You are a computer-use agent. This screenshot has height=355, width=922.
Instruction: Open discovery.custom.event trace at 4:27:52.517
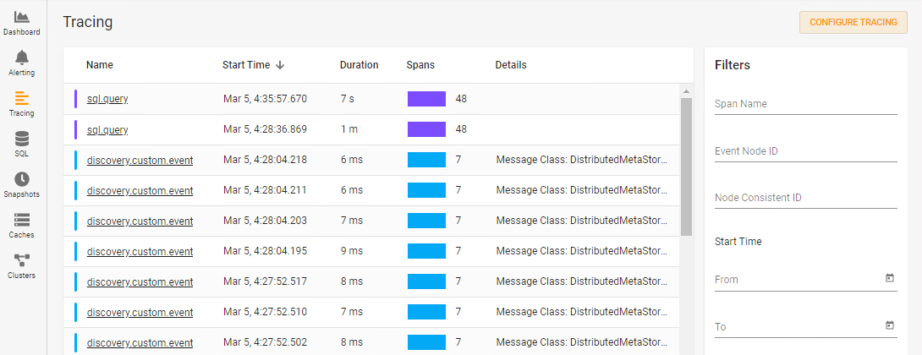[x=140, y=282]
